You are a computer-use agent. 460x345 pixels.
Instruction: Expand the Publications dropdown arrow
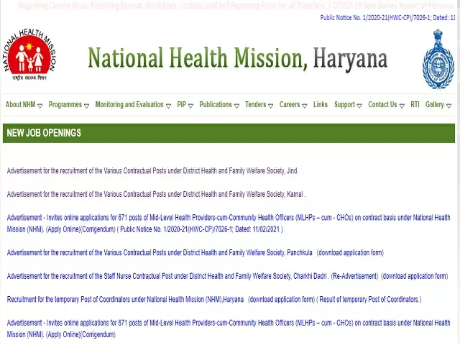(236, 106)
